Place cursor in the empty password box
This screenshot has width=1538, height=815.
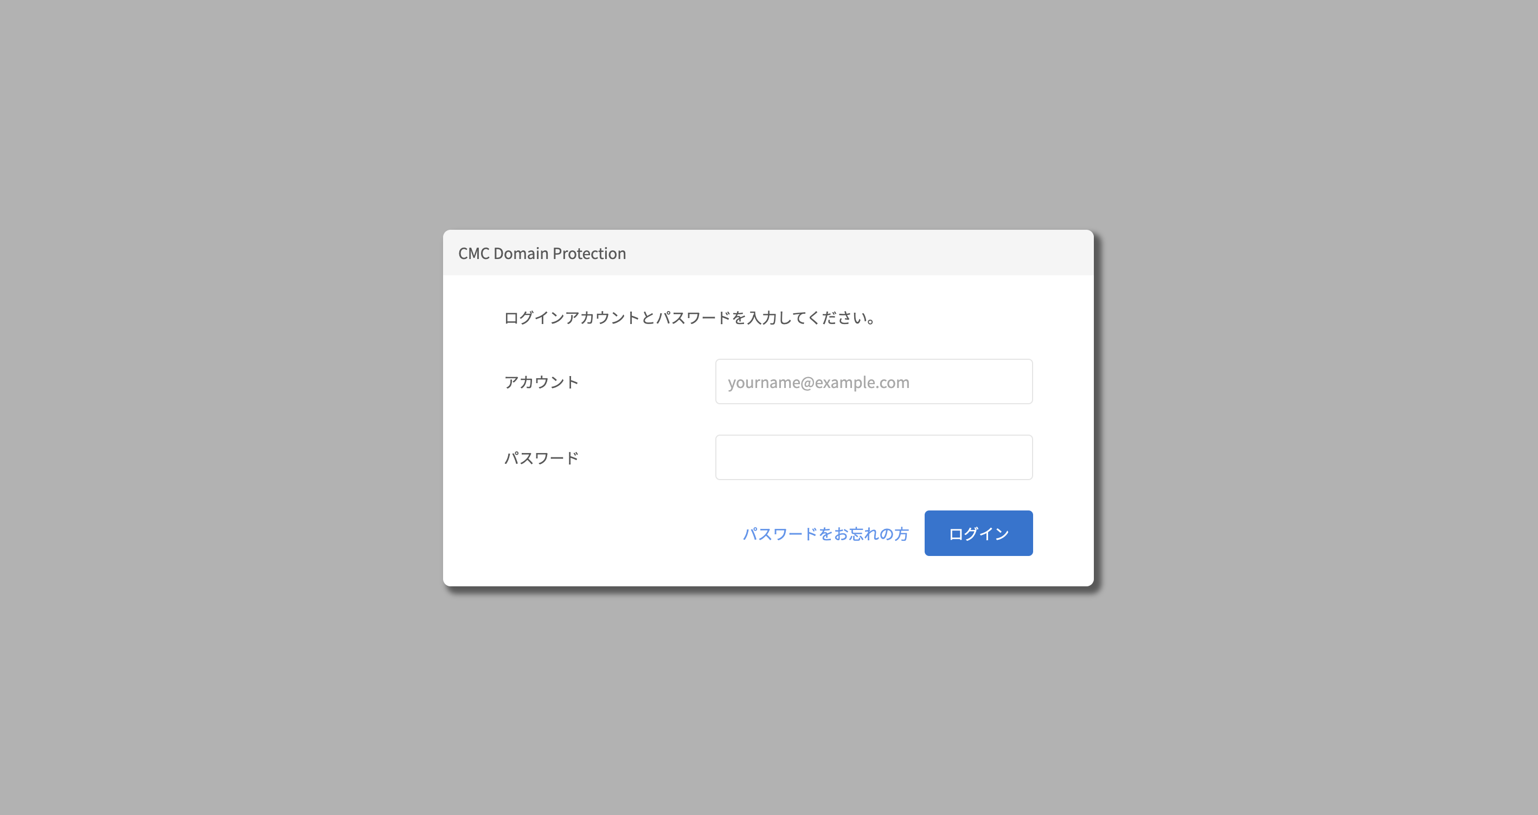pos(874,457)
